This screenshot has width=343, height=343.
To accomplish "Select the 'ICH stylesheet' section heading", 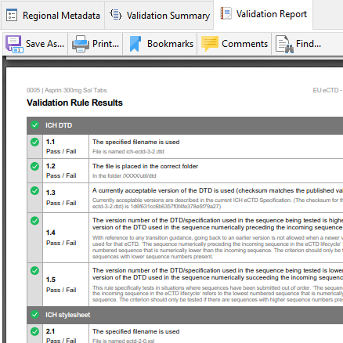I will (x=68, y=315).
